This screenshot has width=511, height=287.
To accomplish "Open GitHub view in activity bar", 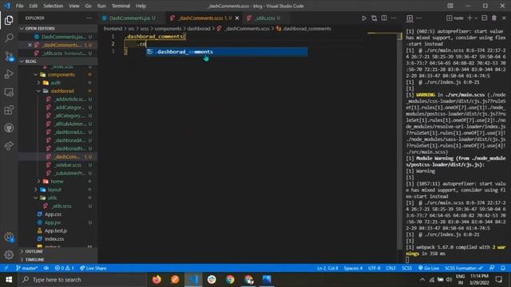I will pyautogui.click(x=9, y=128).
